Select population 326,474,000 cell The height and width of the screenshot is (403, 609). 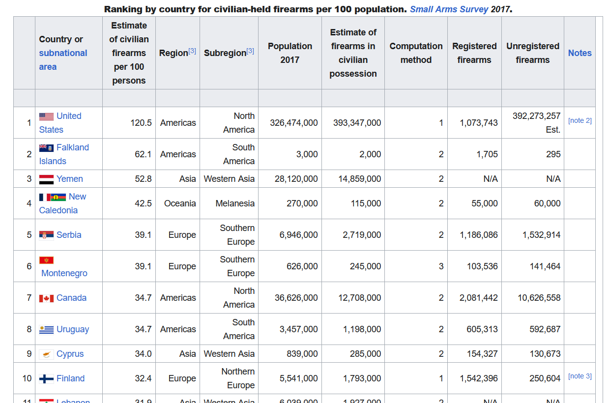(290, 123)
